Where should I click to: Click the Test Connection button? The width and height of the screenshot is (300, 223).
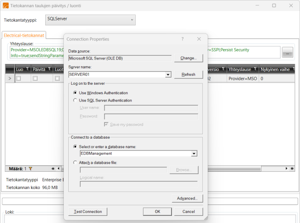(88, 212)
